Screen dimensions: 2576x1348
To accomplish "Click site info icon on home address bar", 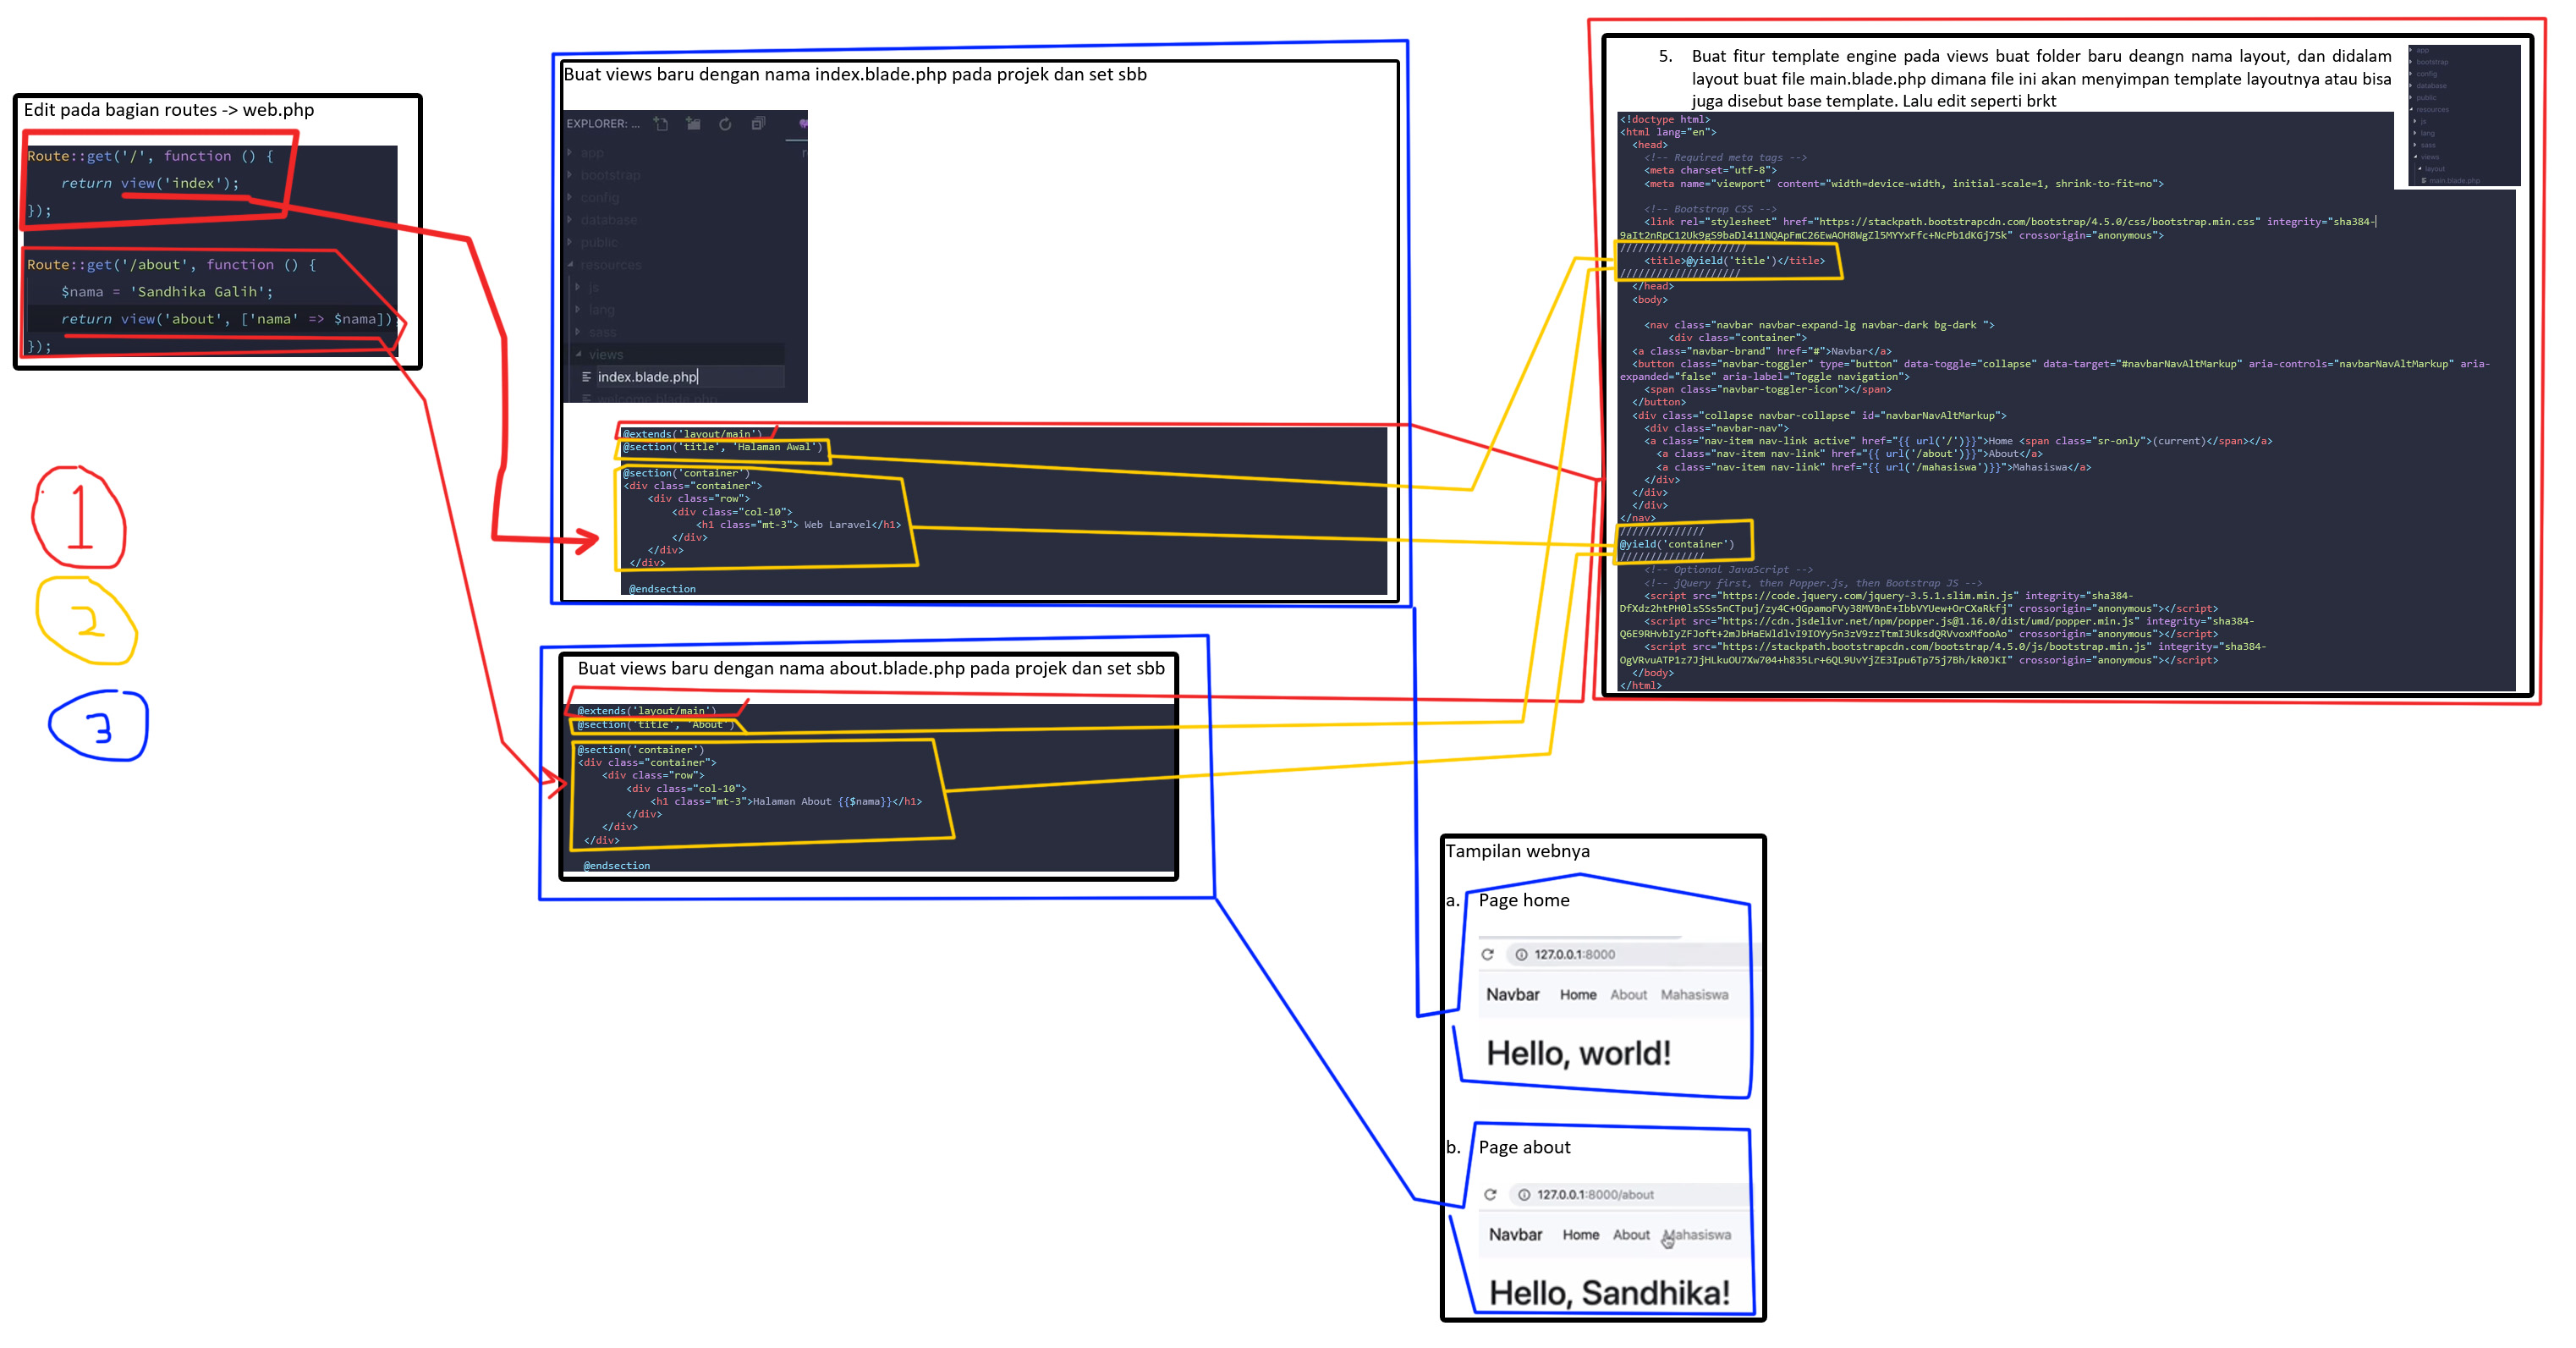I will click(1521, 954).
